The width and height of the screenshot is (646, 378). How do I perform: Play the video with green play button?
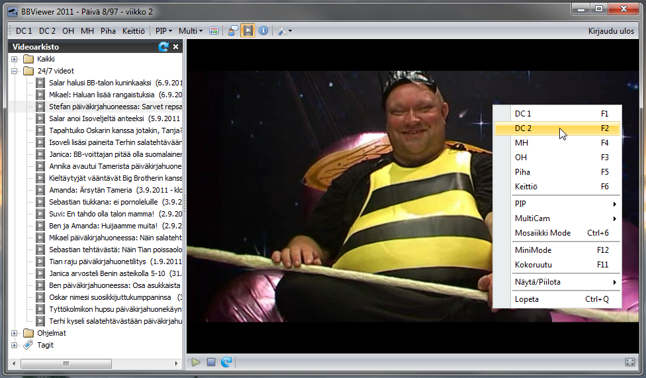(x=196, y=362)
